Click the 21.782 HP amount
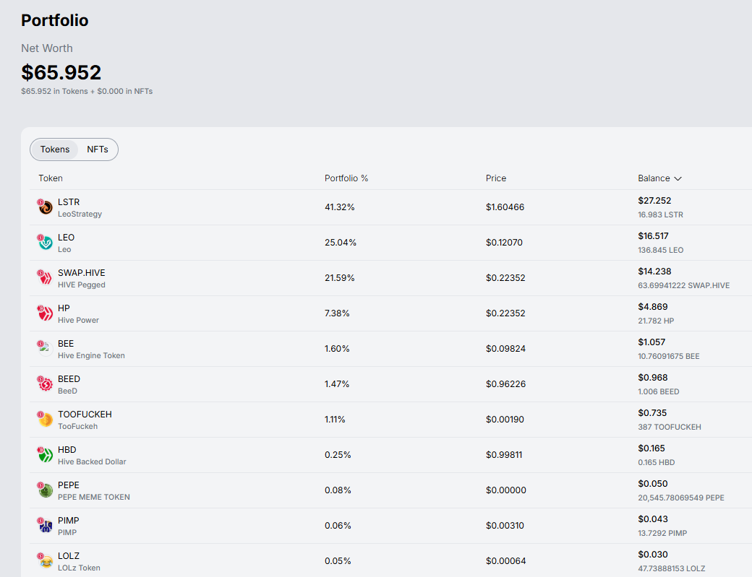The height and width of the screenshot is (577, 752). 656,321
